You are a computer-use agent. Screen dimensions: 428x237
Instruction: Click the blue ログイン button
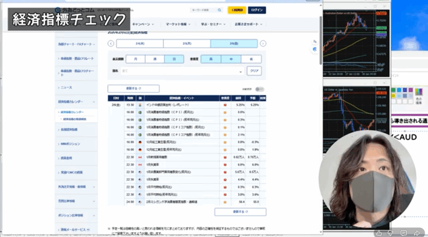coord(257,10)
